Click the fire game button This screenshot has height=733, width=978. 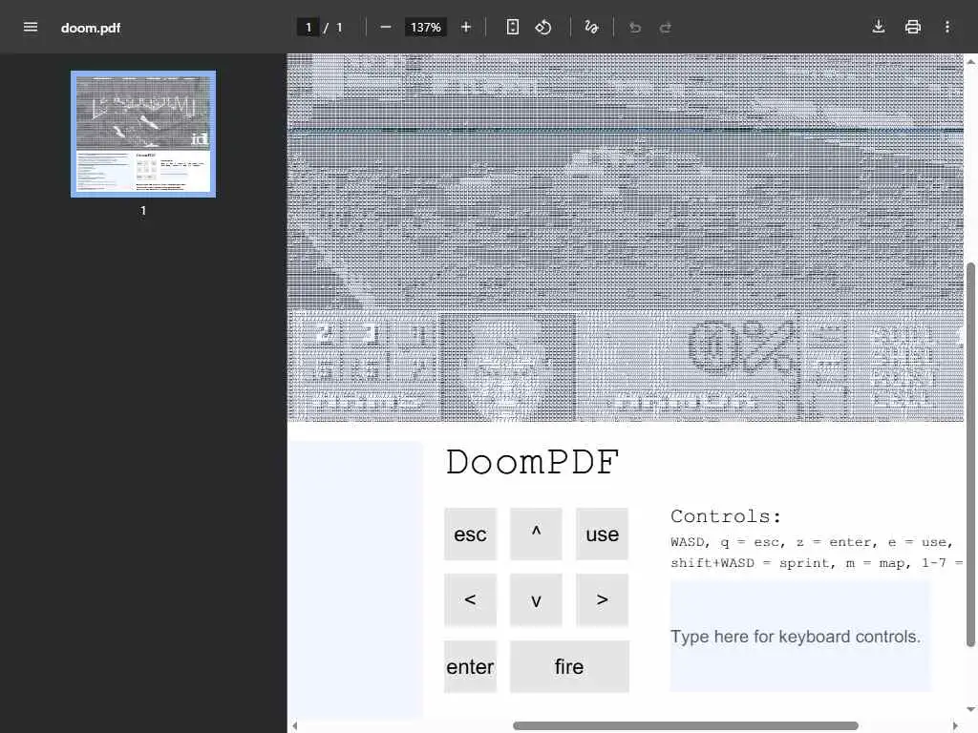(x=569, y=666)
